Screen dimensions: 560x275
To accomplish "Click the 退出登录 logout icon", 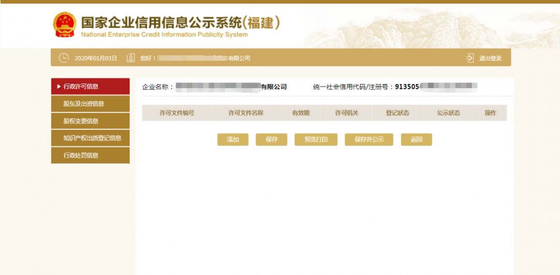I will 470,58.
